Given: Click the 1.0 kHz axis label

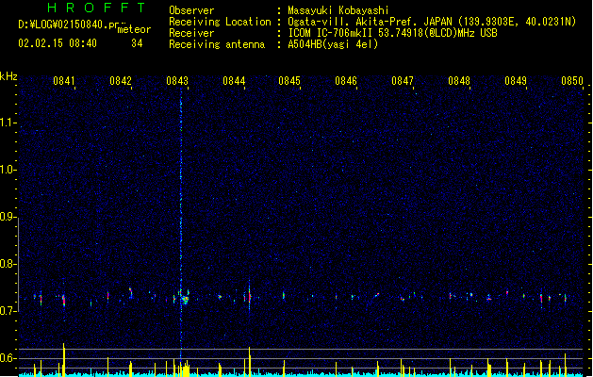Looking at the screenshot, I should 8,170.
